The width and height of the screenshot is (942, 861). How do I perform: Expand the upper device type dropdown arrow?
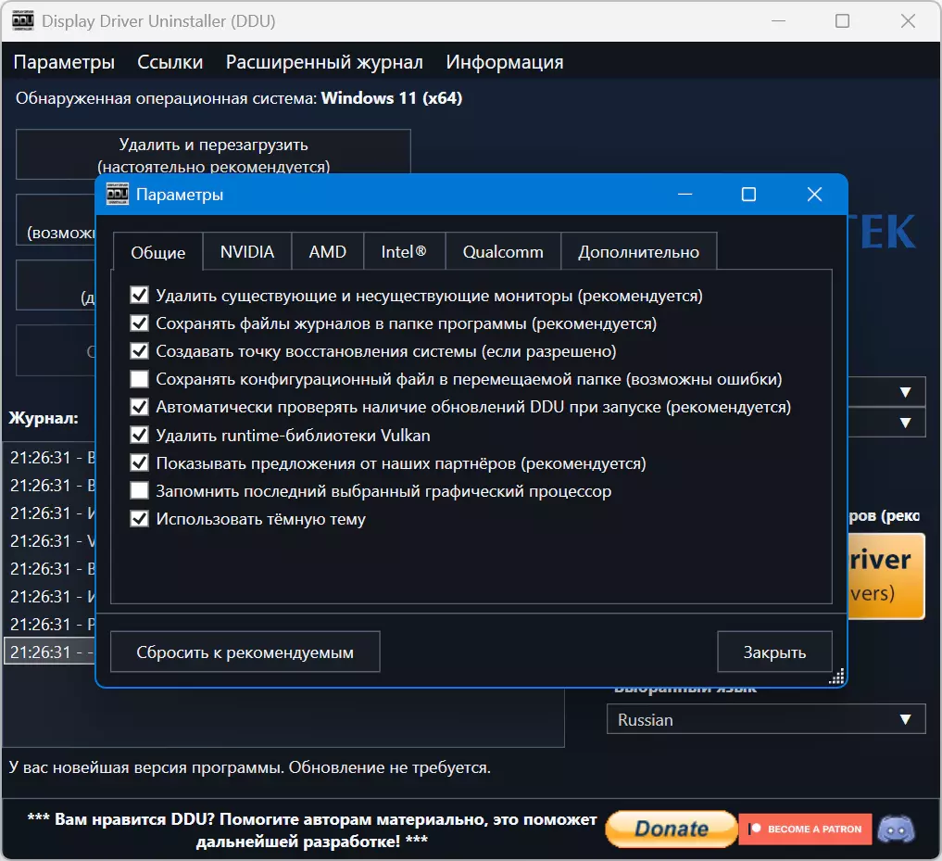coord(905,393)
